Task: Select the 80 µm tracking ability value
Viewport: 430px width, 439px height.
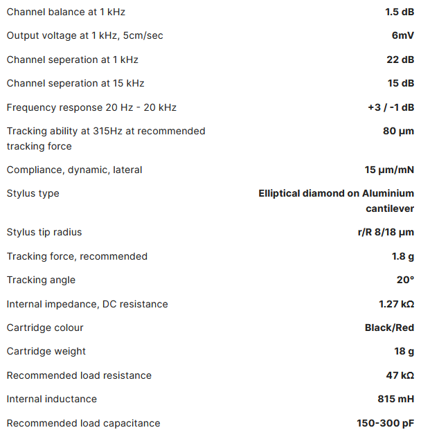Action: pyautogui.click(x=398, y=131)
